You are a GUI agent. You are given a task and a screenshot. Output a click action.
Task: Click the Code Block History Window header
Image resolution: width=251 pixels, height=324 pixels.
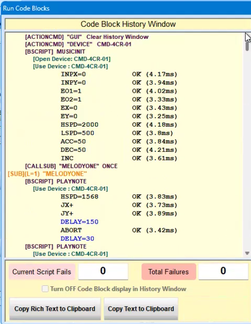(x=128, y=24)
